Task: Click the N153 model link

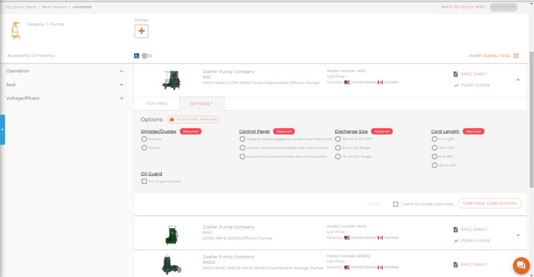Action: pos(207,232)
